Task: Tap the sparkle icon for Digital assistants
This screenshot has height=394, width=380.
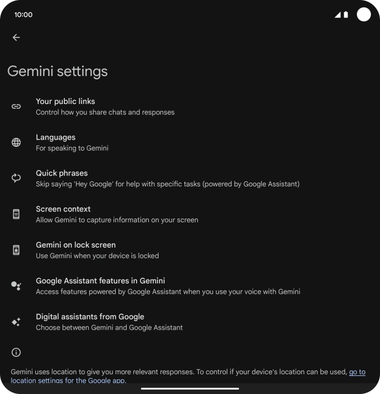Action: pos(16,322)
